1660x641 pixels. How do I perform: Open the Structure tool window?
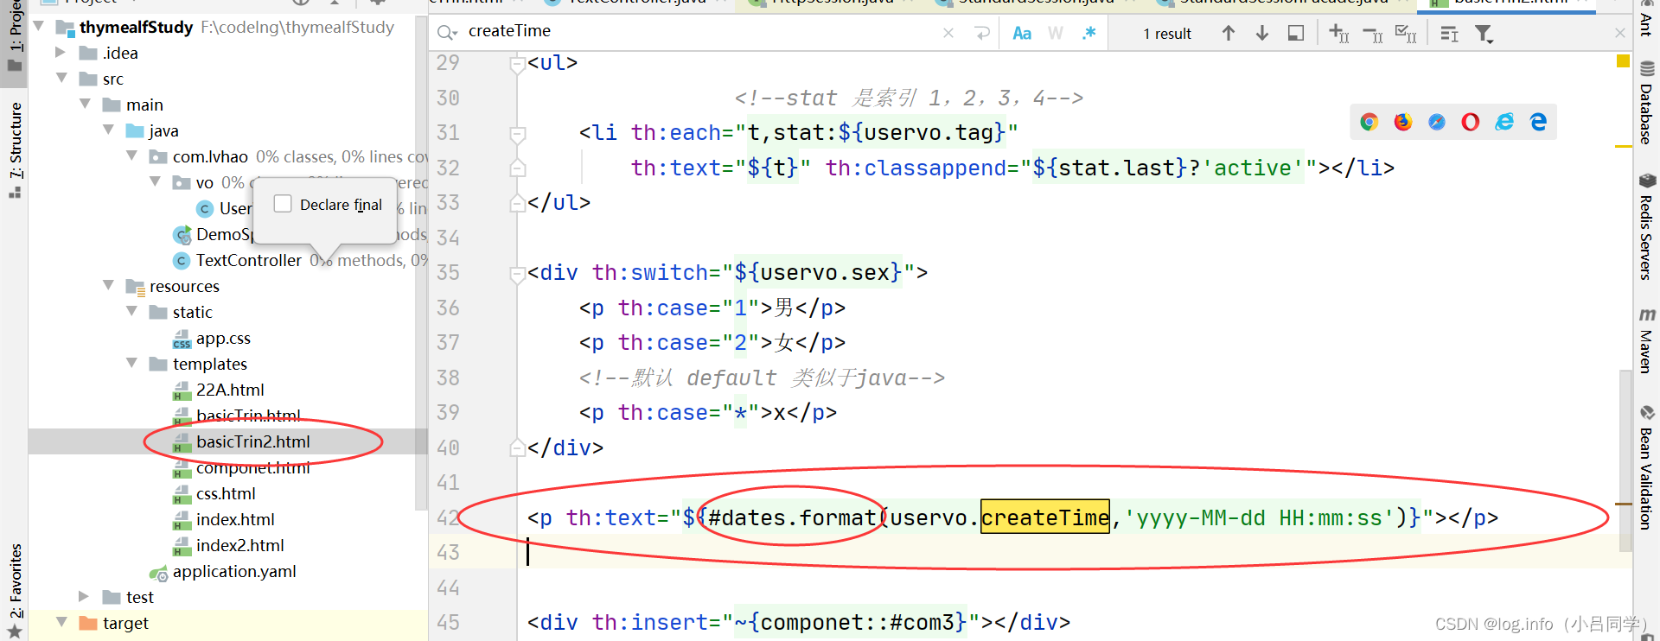tap(15, 149)
